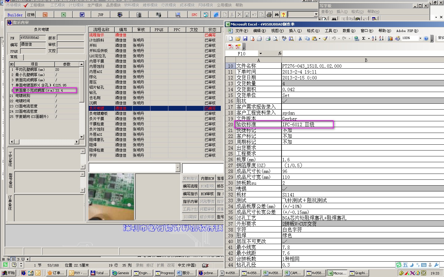Run Excel spelling check icon
The image size is (444, 277).
284,38
